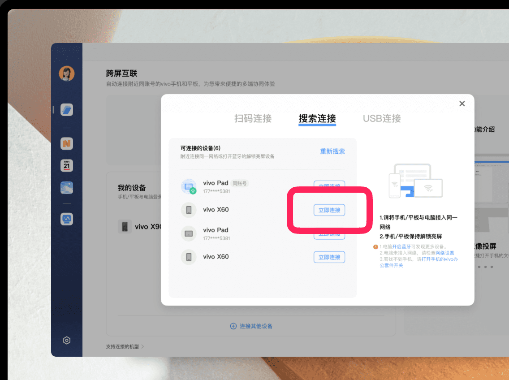Viewport: 509px width, 380px height.
Task: Click 立即连接 for the highlighted vivo X60
Action: 329,210
